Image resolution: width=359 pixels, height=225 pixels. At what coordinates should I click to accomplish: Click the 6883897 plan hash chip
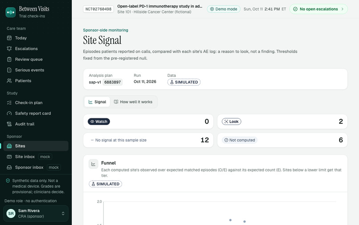pos(112,82)
